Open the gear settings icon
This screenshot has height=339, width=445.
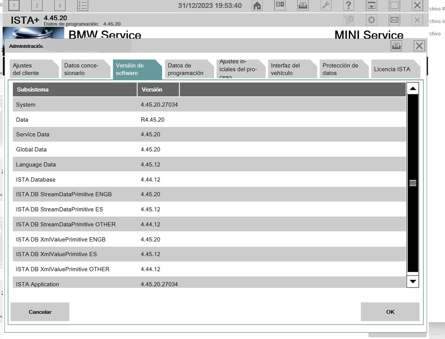(x=372, y=20)
